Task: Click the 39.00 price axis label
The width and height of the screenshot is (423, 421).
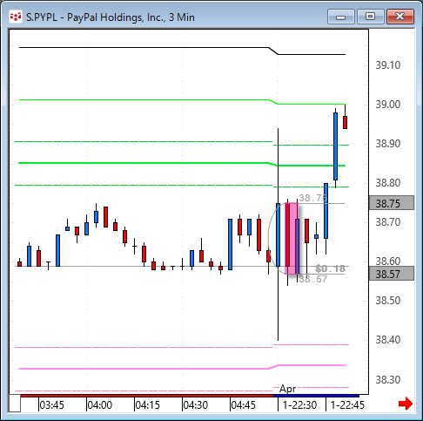Action: 388,105
